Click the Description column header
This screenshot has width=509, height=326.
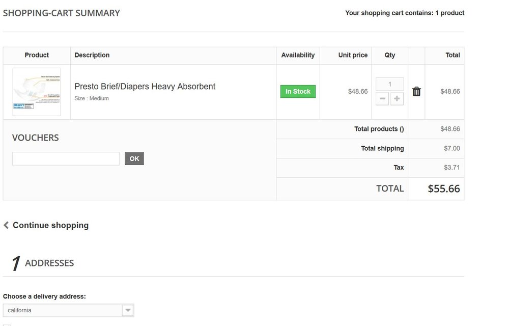pos(92,55)
